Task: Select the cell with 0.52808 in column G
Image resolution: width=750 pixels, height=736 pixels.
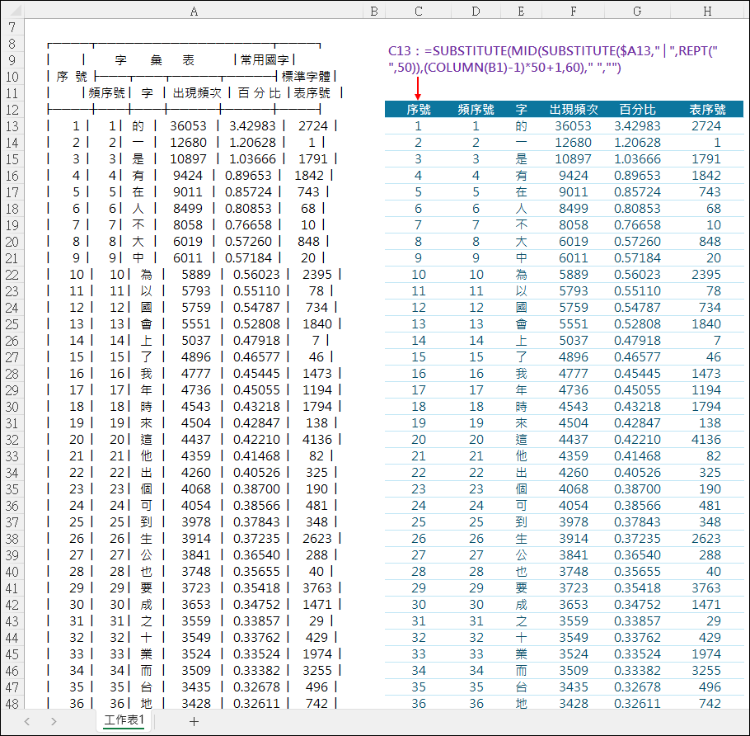Action: point(637,324)
